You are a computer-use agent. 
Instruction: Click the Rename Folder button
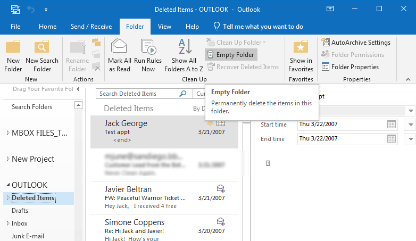tap(78, 56)
